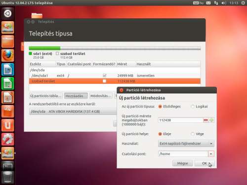Click the 24999 MB size cell
This screenshot has width=247, height=185.
coord(125,75)
